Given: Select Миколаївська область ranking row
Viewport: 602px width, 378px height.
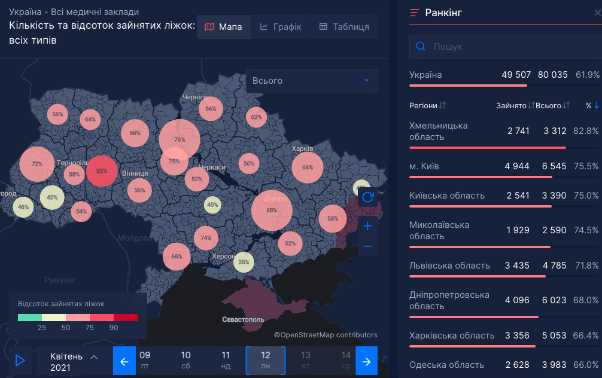Looking at the screenshot, I should point(505,233).
